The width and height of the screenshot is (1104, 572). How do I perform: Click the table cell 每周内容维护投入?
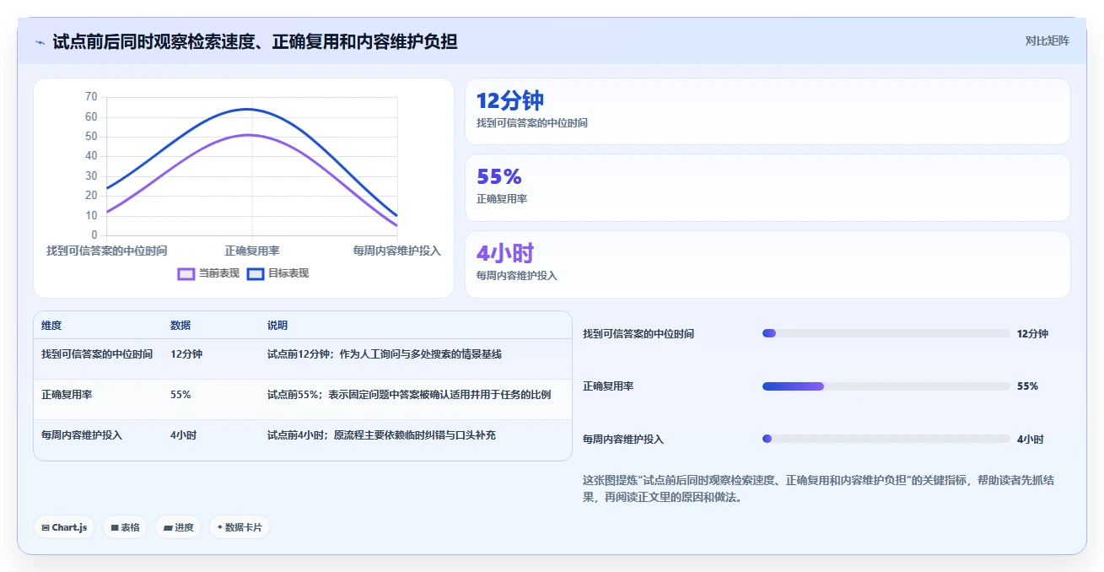[82, 435]
